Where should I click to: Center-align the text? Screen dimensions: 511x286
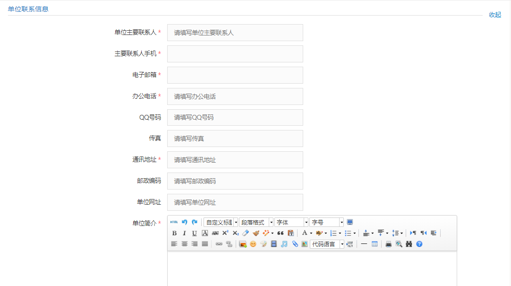pyautogui.click(x=184, y=244)
